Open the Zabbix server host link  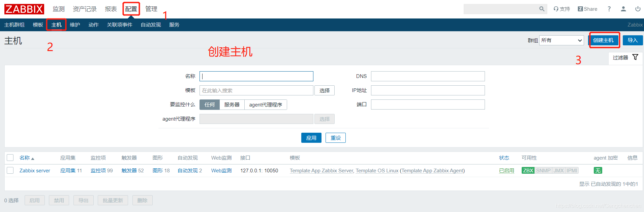tap(35, 171)
